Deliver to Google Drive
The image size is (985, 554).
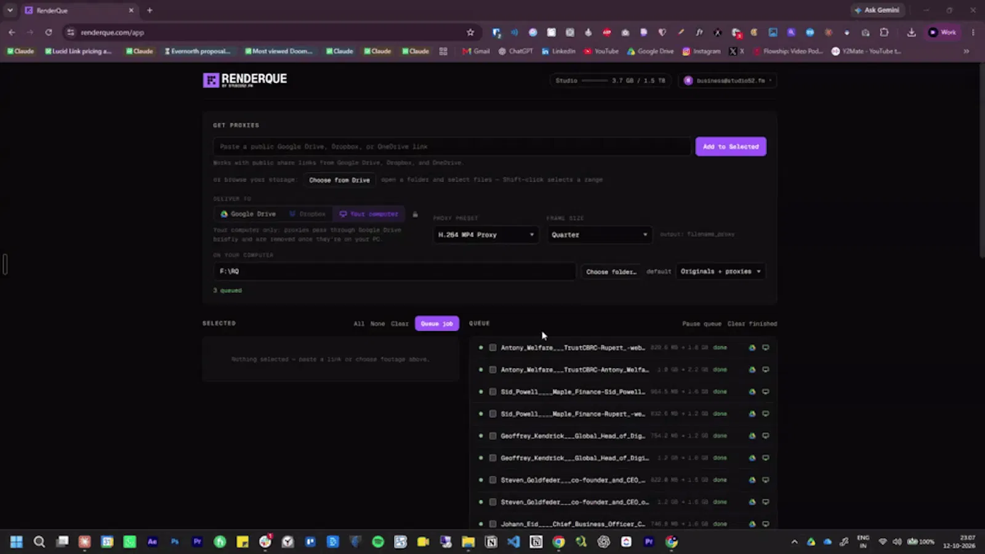pyautogui.click(x=248, y=214)
